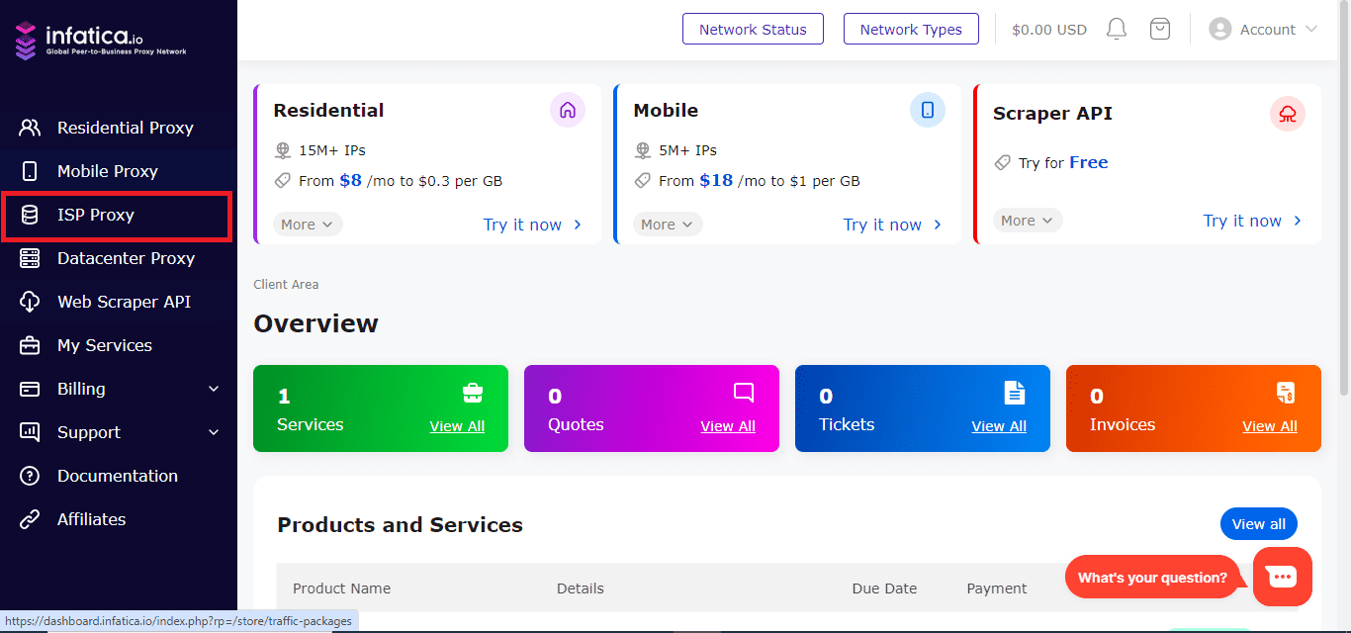Click the Mobile 5M+ IPs globe icon
The width and height of the screenshot is (1351, 633).
(x=642, y=150)
